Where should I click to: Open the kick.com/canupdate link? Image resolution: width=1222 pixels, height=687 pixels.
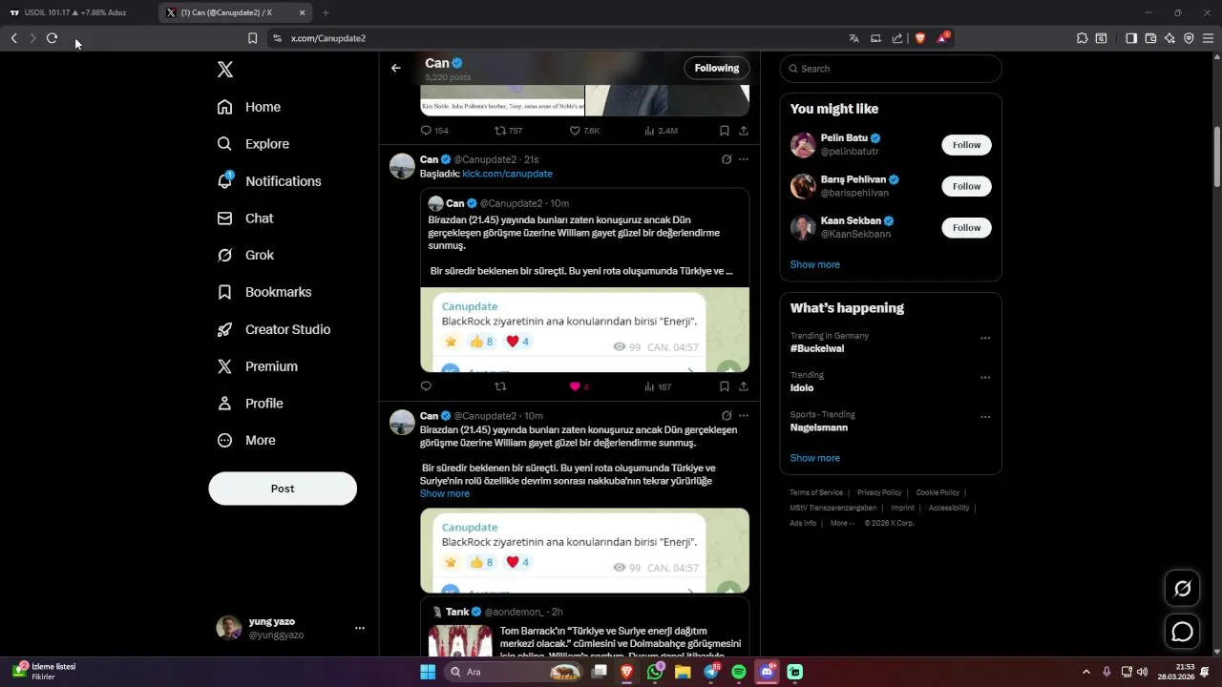[507, 174]
